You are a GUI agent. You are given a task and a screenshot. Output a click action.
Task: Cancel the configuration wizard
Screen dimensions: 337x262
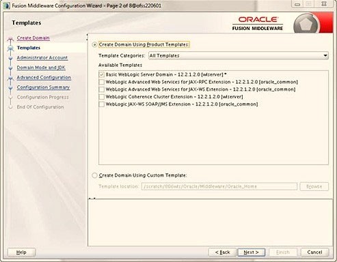314,252
